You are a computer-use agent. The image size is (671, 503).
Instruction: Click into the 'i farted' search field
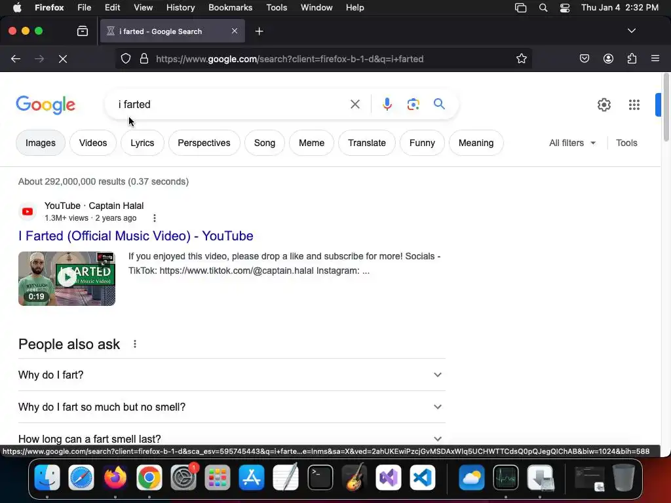coord(231,104)
